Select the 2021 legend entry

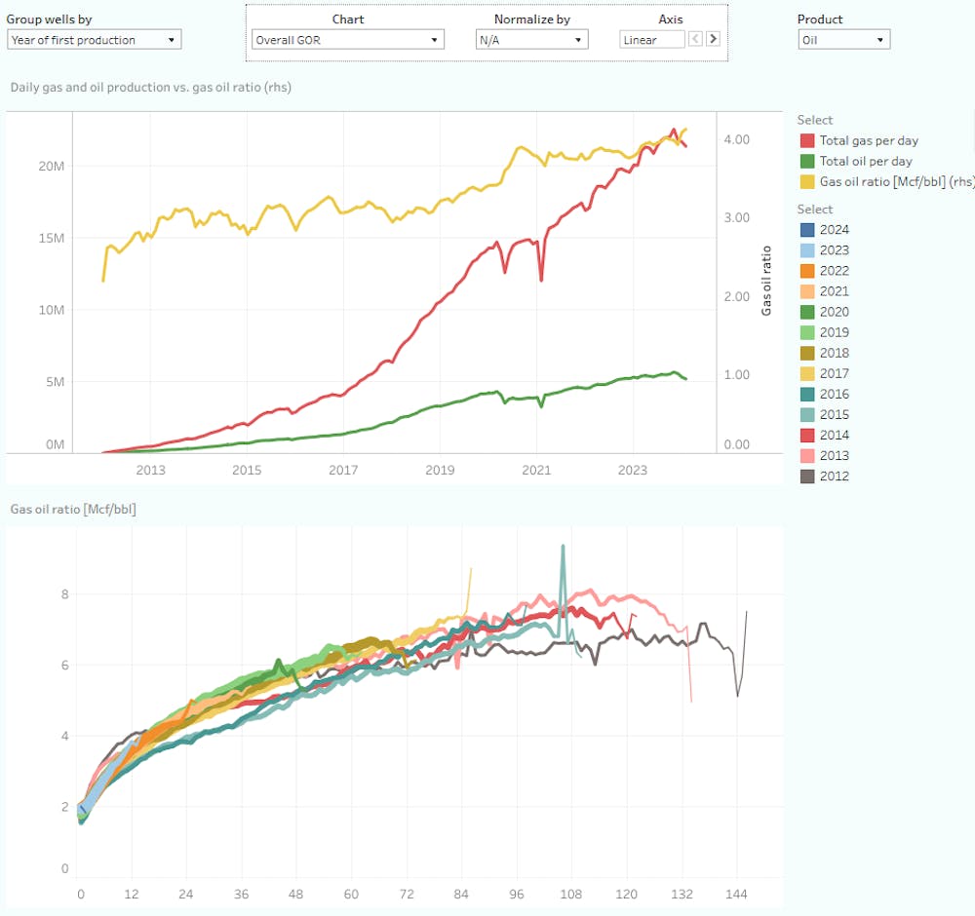835,291
